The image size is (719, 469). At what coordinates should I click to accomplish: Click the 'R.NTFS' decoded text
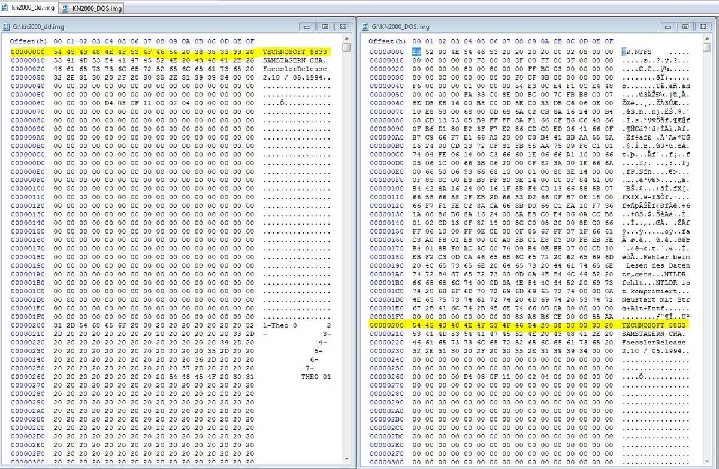639,52
